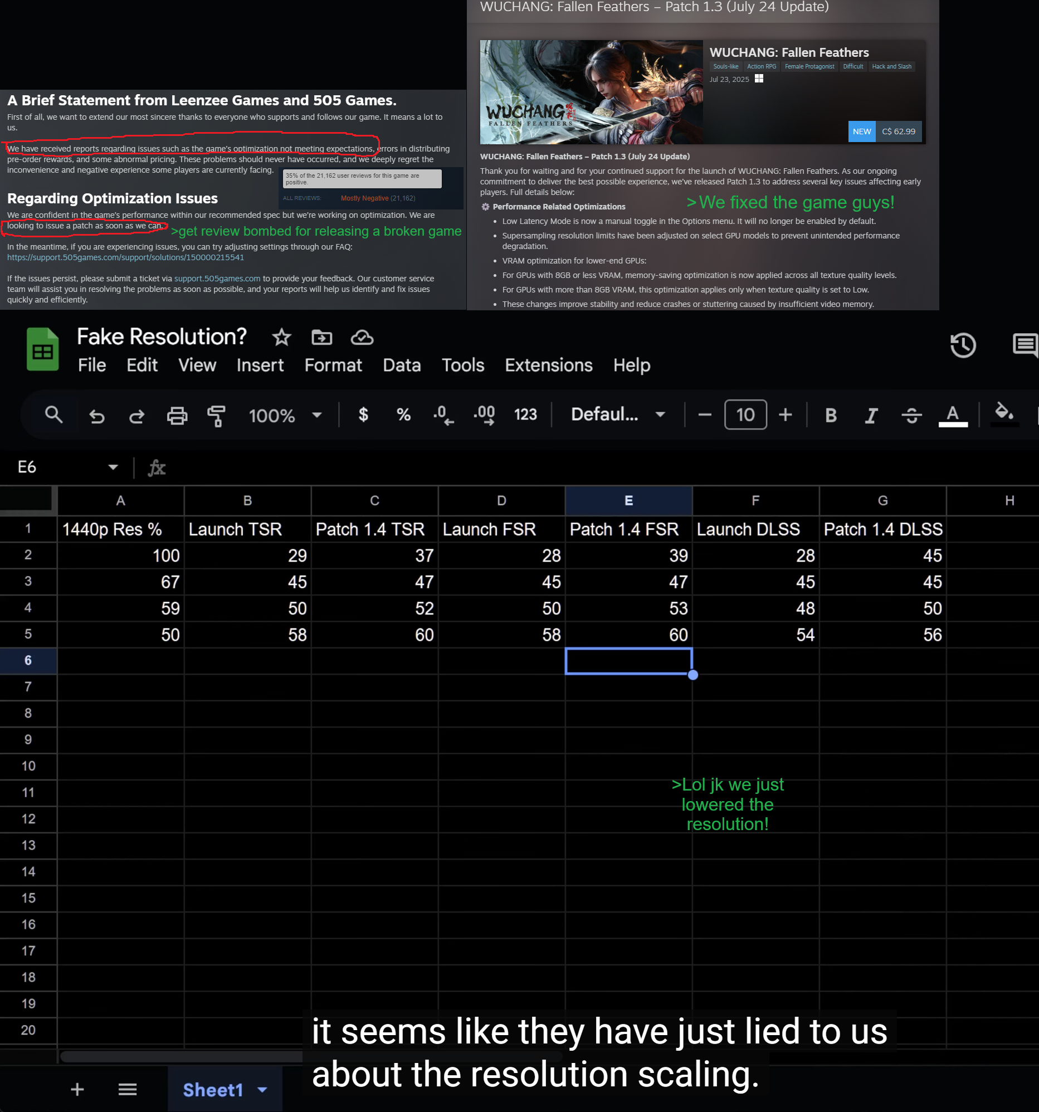
Task: Decrease font size with minus button
Action: pos(705,414)
